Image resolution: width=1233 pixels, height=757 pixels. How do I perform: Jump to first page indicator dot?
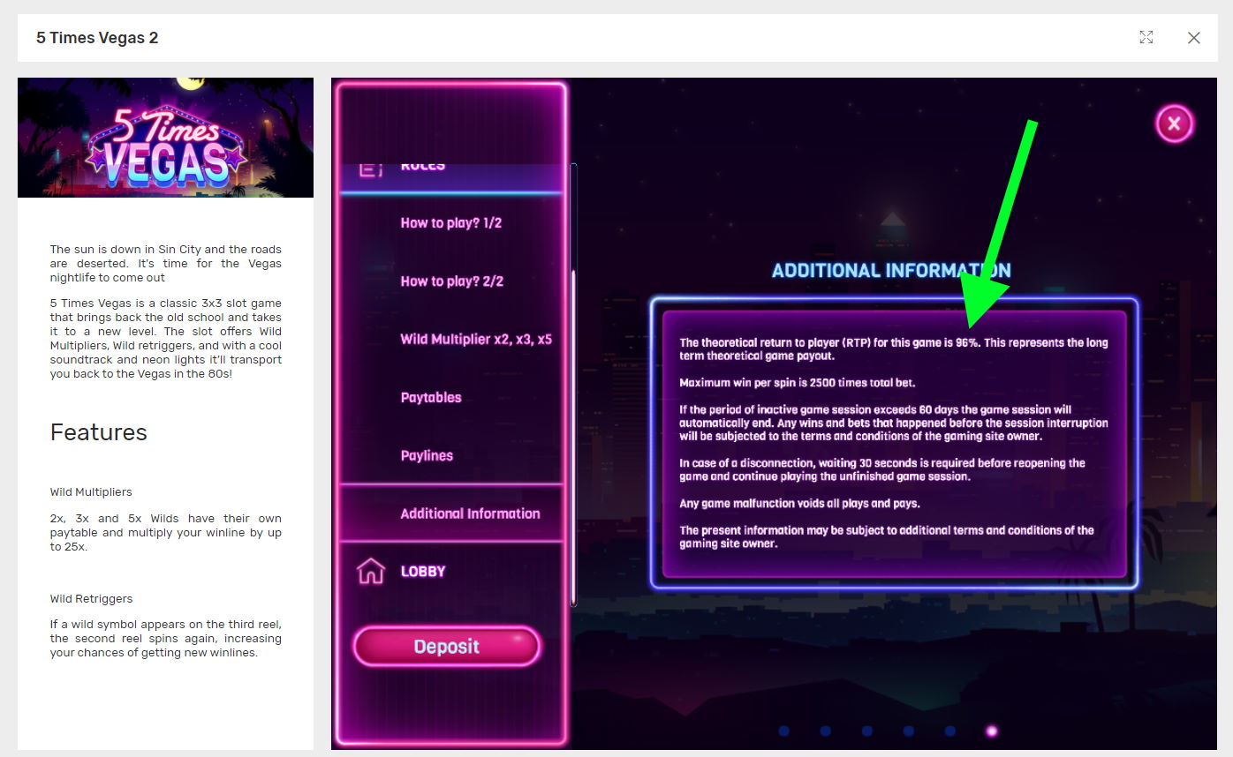point(783,731)
